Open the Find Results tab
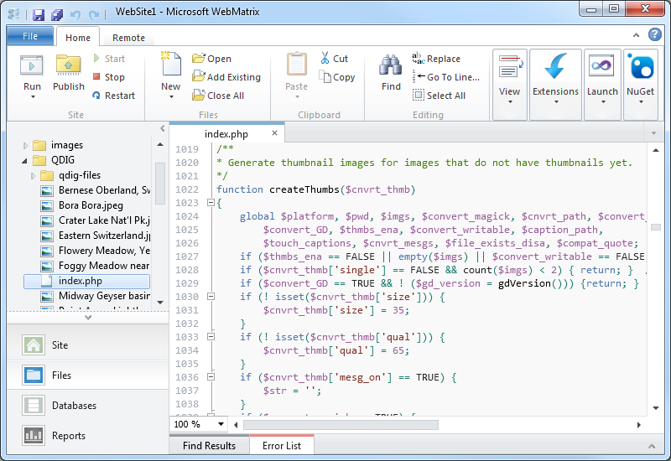671x461 pixels. click(x=209, y=446)
